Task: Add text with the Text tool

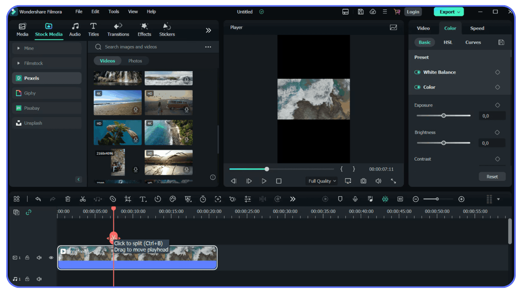Action: (x=143, y=199)
